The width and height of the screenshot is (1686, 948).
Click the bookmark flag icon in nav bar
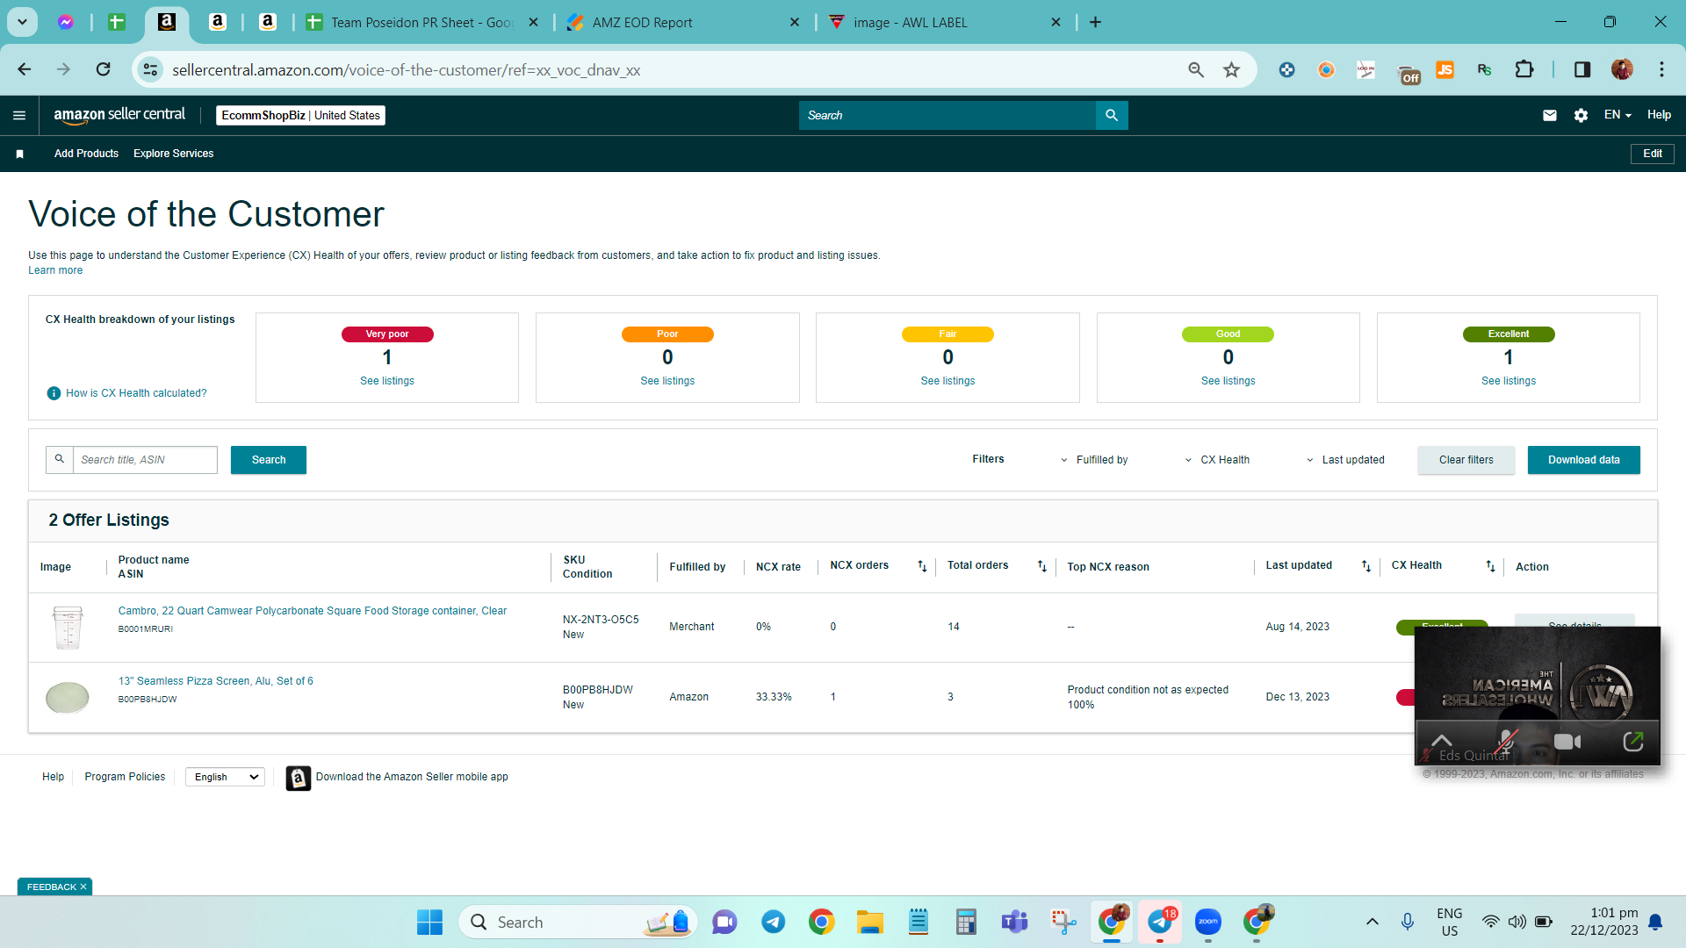pyautogui.click(x=19, y=154)
